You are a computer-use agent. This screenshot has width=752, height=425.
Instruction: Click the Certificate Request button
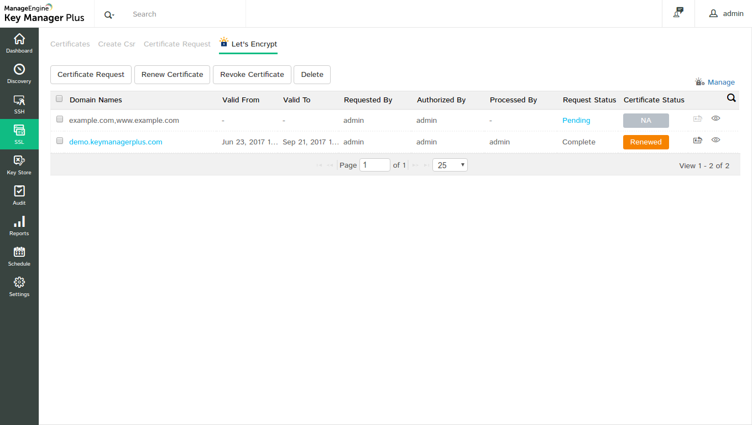pyautogui.click(x=91, y=75)
